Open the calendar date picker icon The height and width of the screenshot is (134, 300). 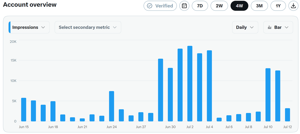(x=184, y=6)
